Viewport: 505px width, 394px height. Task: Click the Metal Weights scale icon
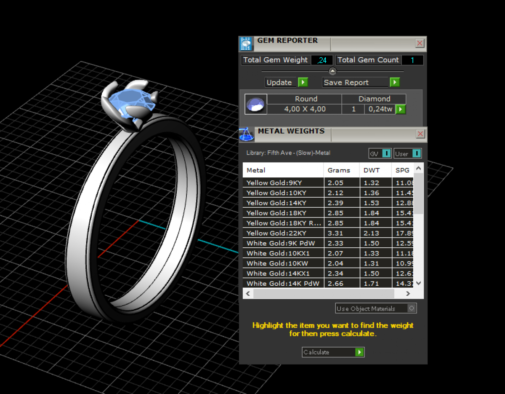tap(246, 134)
